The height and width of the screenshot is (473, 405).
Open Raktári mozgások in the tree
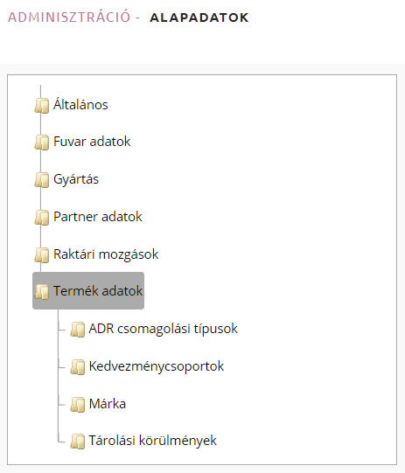[106, 254]
